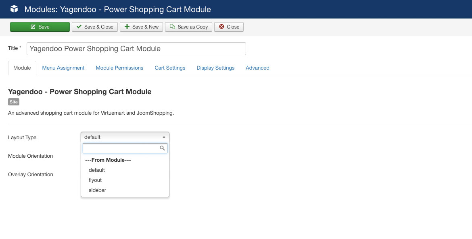Switch to Module Permissions tab
472x239 pixels.
[119, 68]
